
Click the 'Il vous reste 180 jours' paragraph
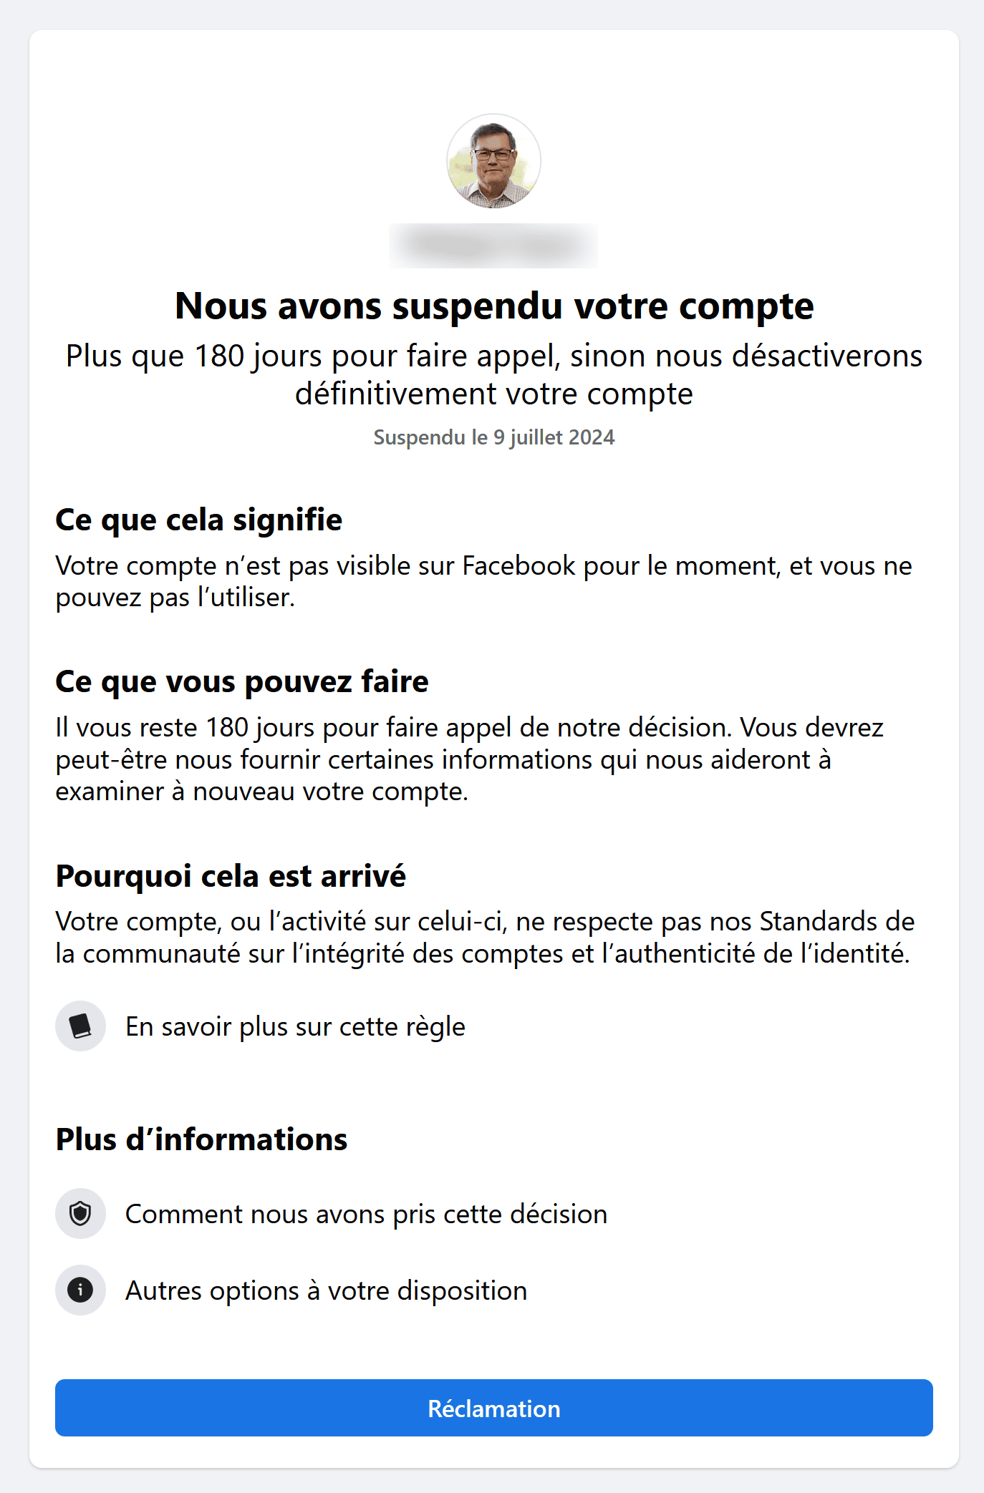[470, 759]
